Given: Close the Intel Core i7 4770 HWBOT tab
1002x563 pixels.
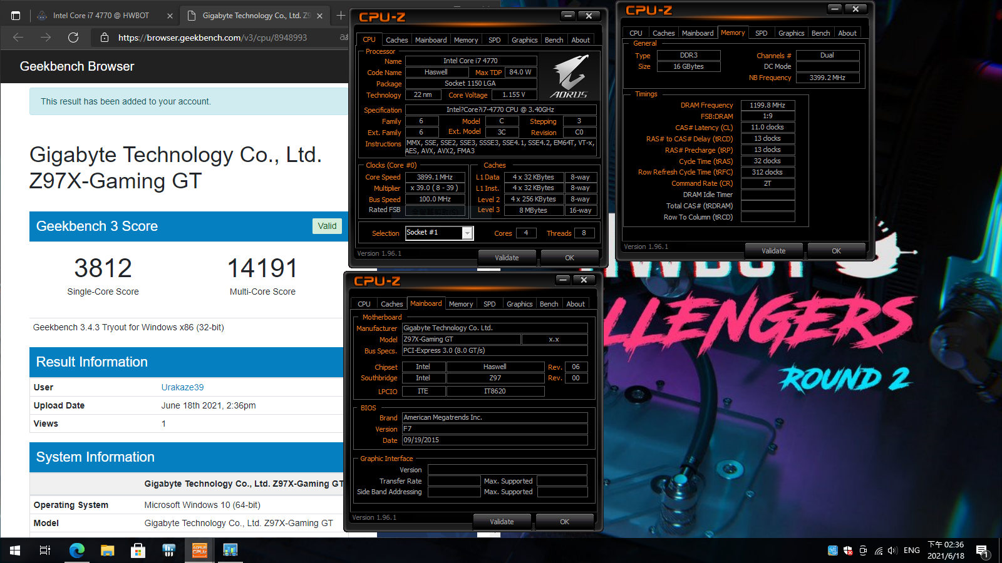Looking at the screenshot, I should click(x=170, y=16).
